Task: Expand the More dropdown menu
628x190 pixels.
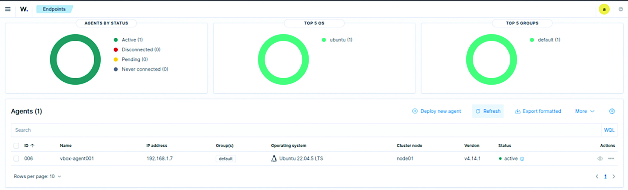Action: [x=584, y=111]
